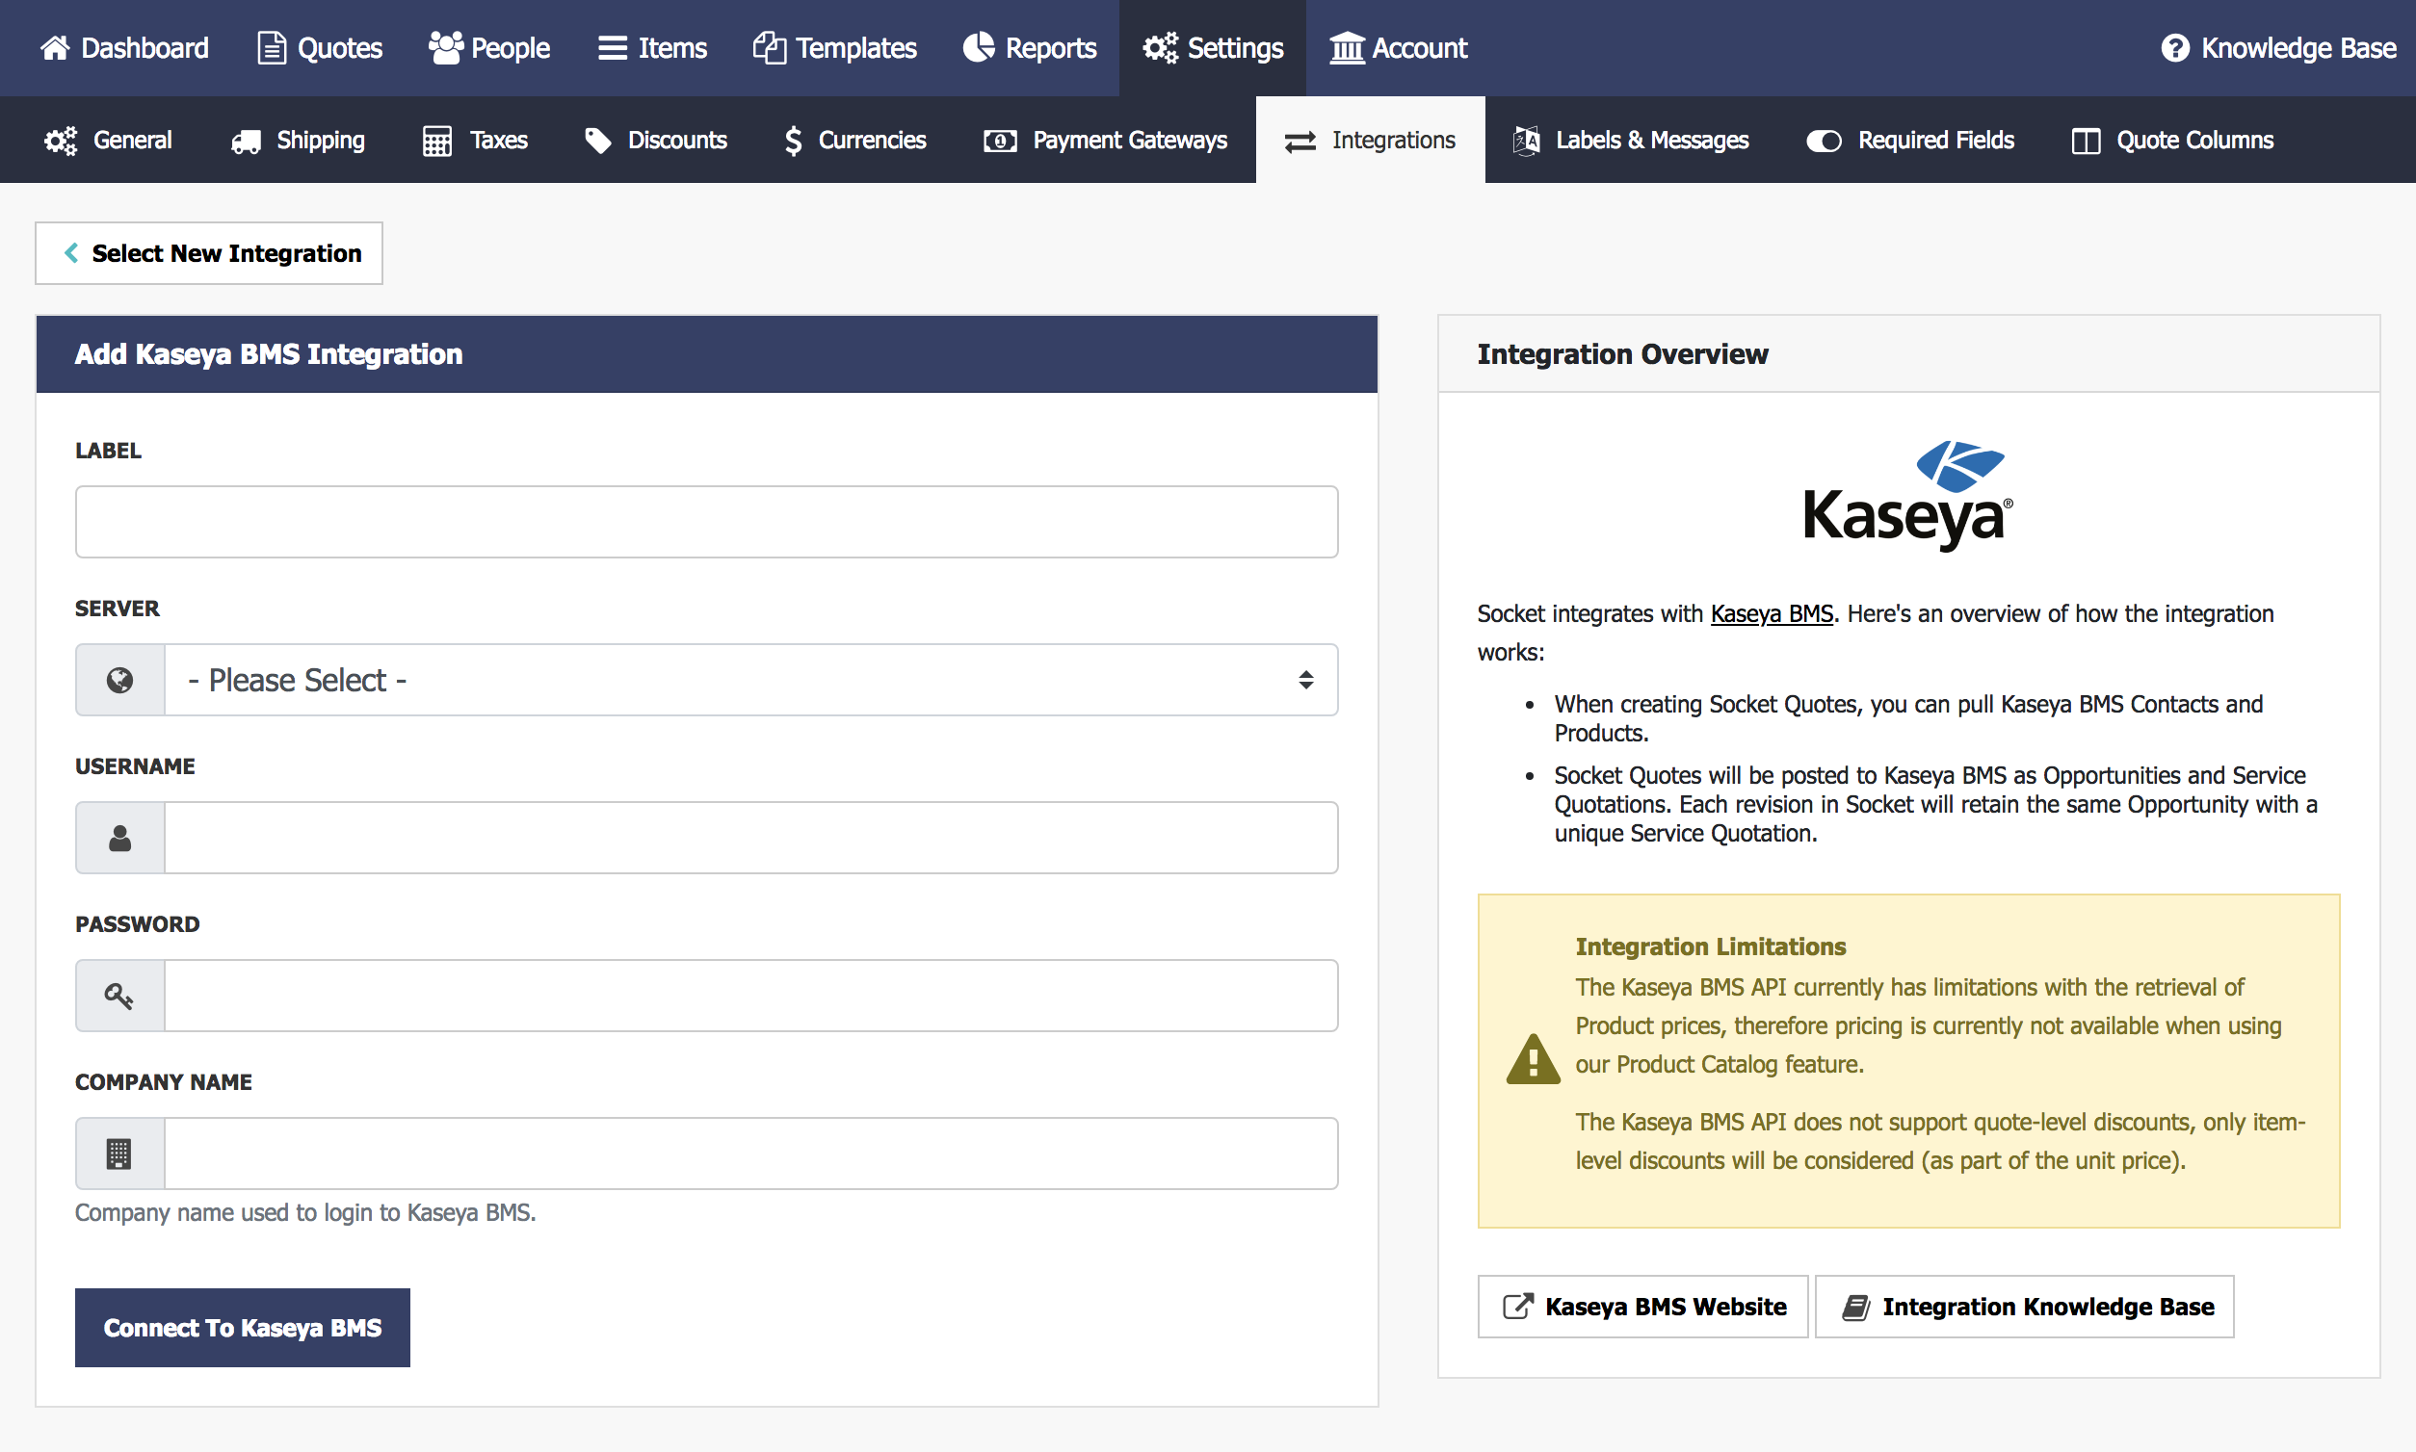This screenshot has width=2416, height=1452.
Task: Click the Select New Integration chevron
Action: [71, 253]
